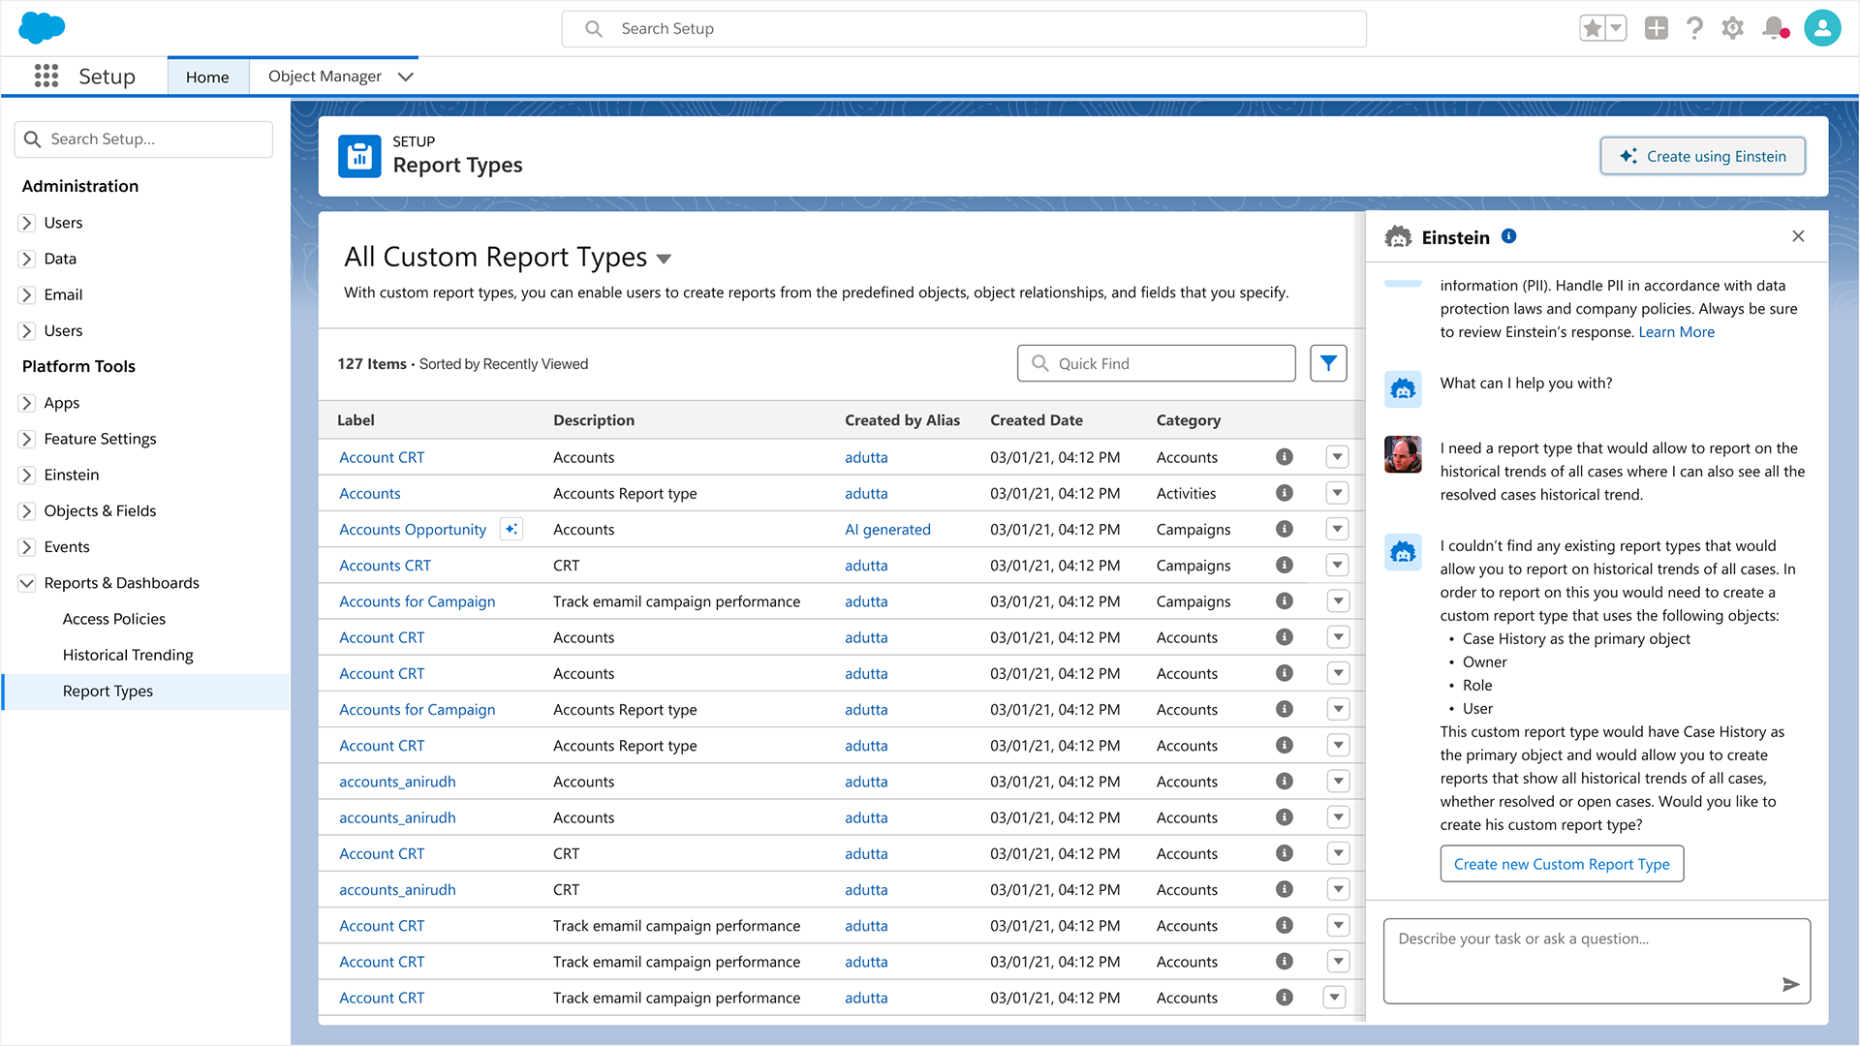The width and height of the screenshot is (1860, 1046).
Task: Switch to the Object Manager tab
Action: tap(325, 77)
